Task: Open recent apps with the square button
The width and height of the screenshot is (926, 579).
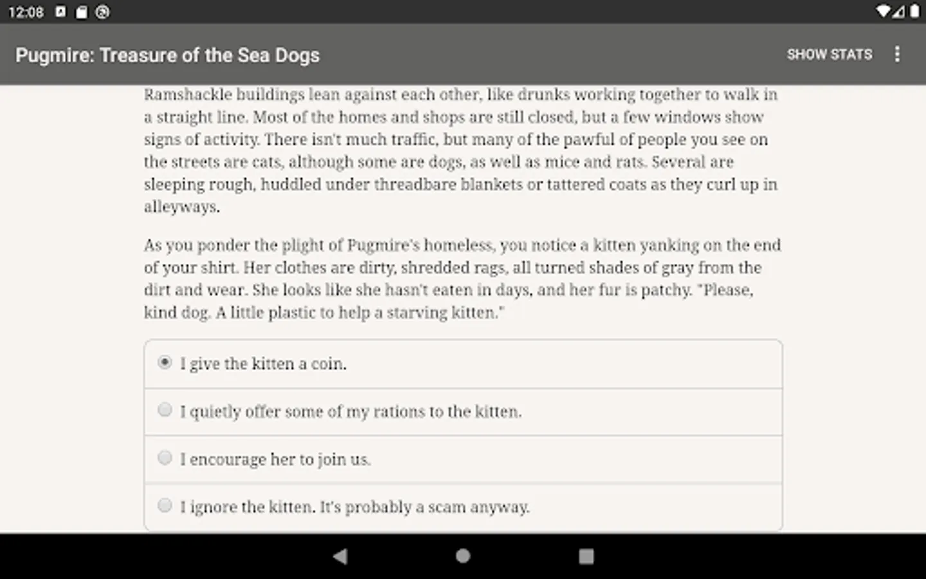Action: (x=586, y=556)
